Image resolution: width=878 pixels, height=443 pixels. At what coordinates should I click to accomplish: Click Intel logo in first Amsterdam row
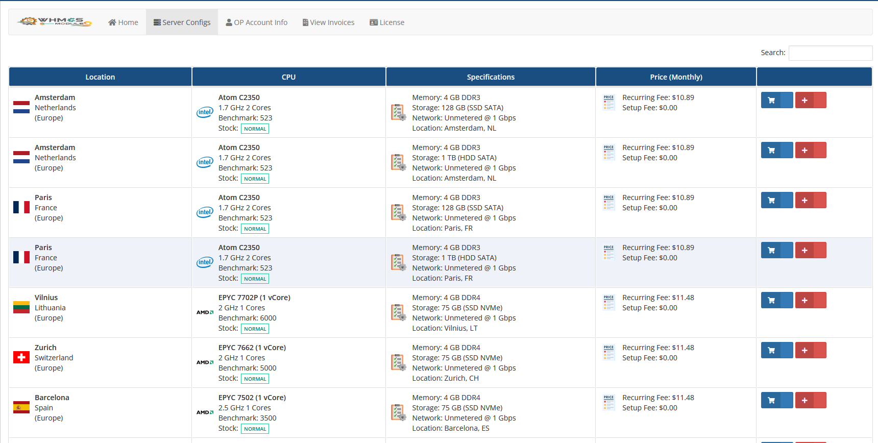coord(205,112)
